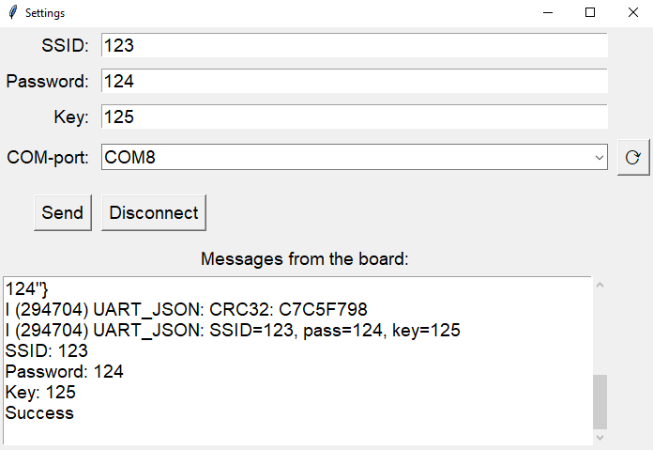Minimize the Settings window

tap(548, 12)
